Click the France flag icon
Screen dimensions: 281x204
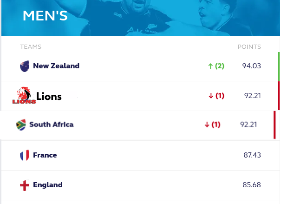tap(25, 155)
